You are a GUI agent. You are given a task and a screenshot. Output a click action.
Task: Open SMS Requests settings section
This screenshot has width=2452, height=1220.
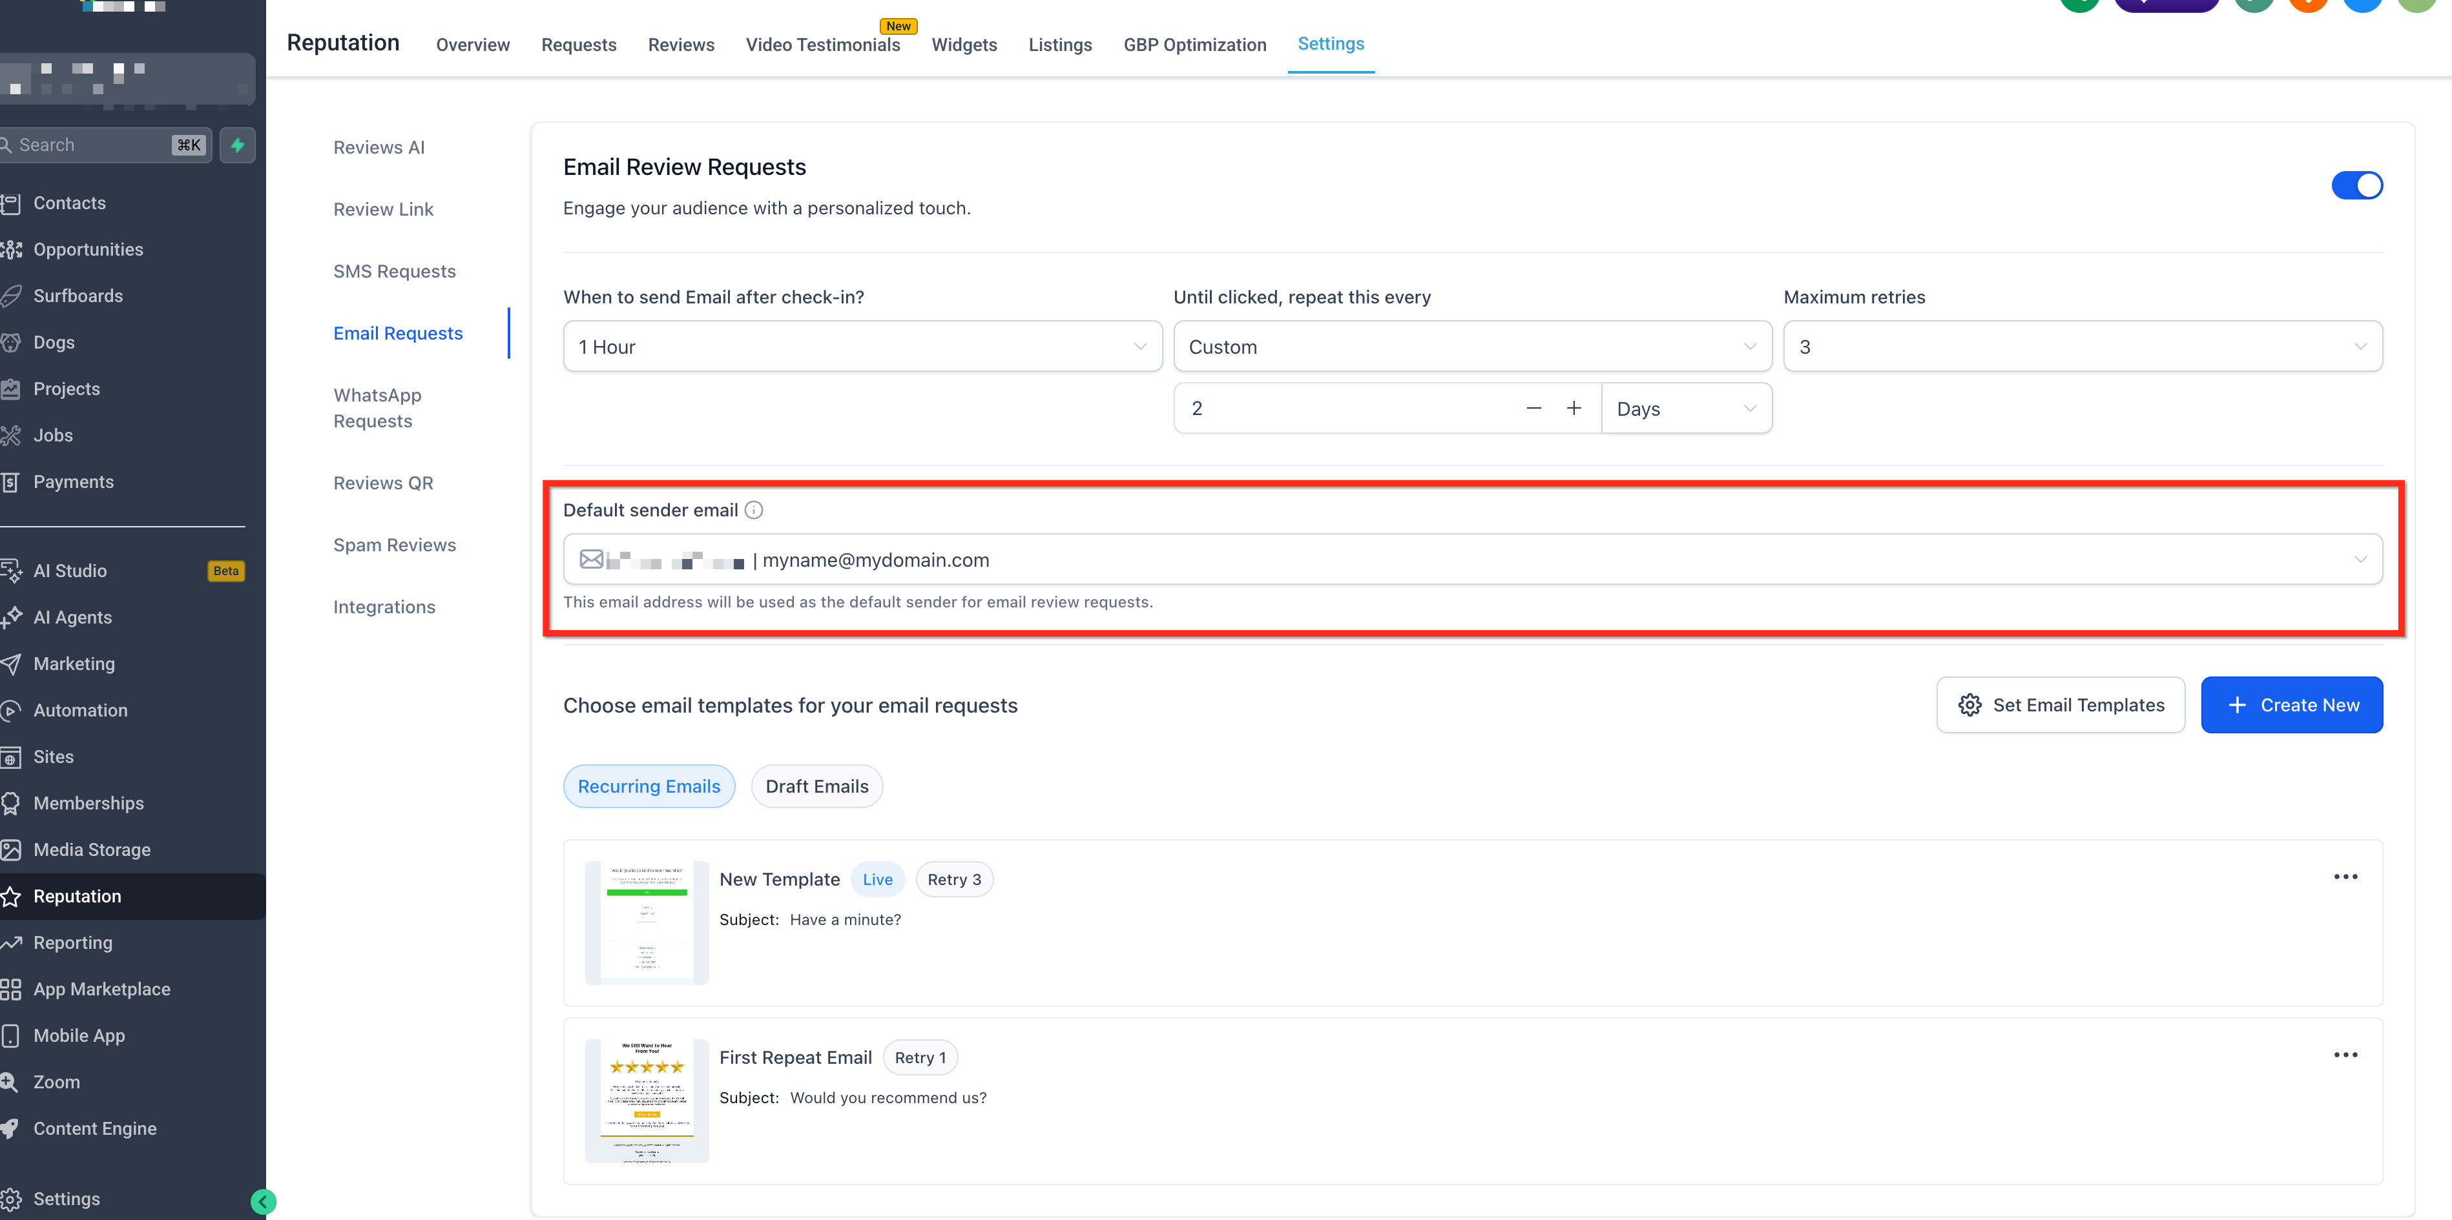pyautogui.click(x=395, y=271)
